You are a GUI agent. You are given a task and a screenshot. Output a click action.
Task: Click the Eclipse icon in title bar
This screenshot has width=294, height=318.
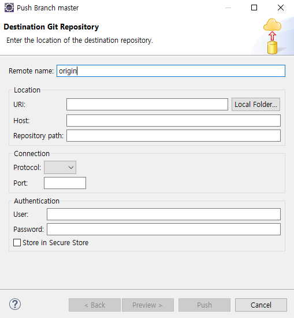(x=9, y=8)
